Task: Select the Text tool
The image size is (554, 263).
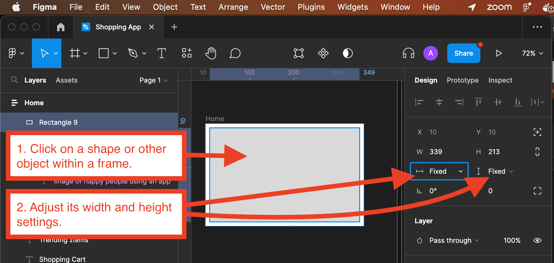Action: pos(161,53)
